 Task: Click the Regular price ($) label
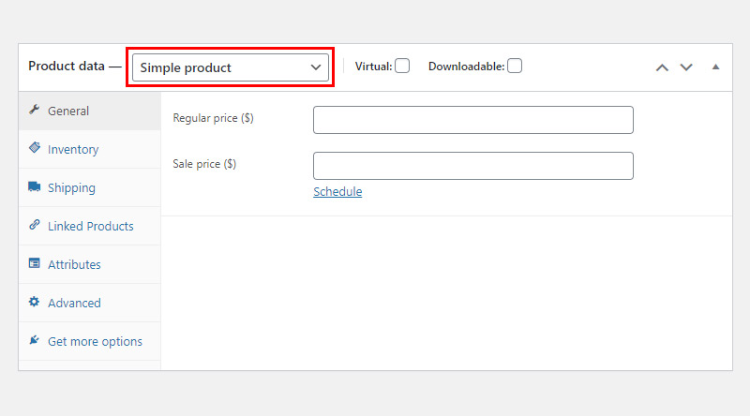(x=214, y=118)
